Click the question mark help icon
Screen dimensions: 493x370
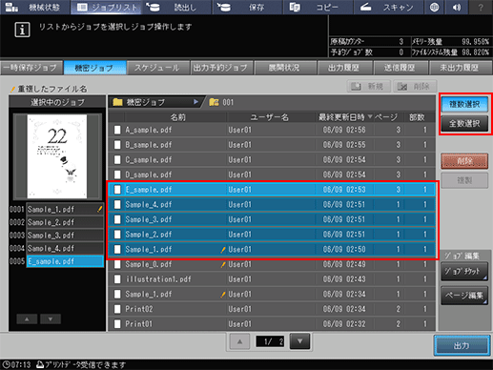pyautogui.click(x=481, y=7)
